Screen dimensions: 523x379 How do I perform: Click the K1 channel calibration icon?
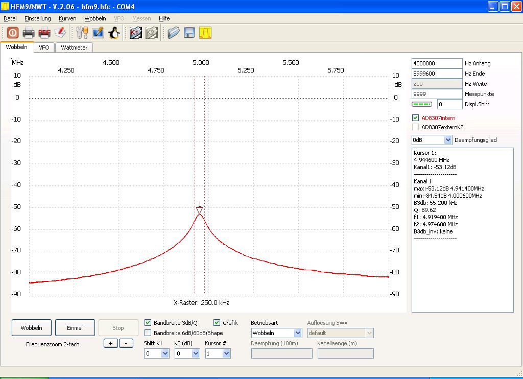click(135, 33)
